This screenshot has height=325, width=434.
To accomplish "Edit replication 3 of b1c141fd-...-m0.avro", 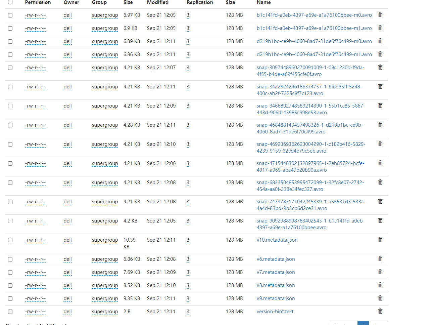I will [188, 15].
